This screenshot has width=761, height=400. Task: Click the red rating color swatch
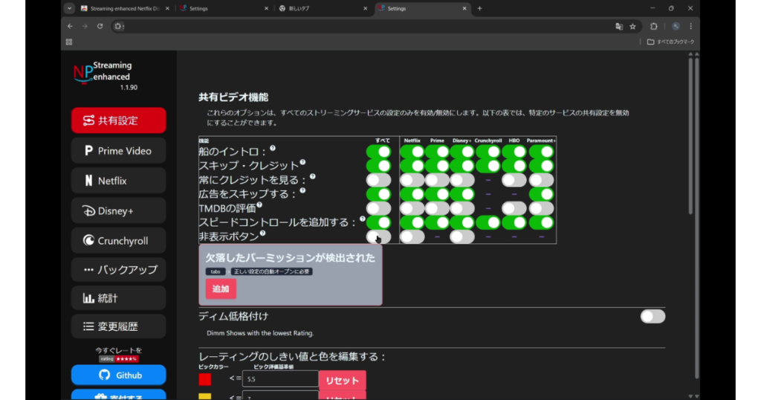point(205,379)
